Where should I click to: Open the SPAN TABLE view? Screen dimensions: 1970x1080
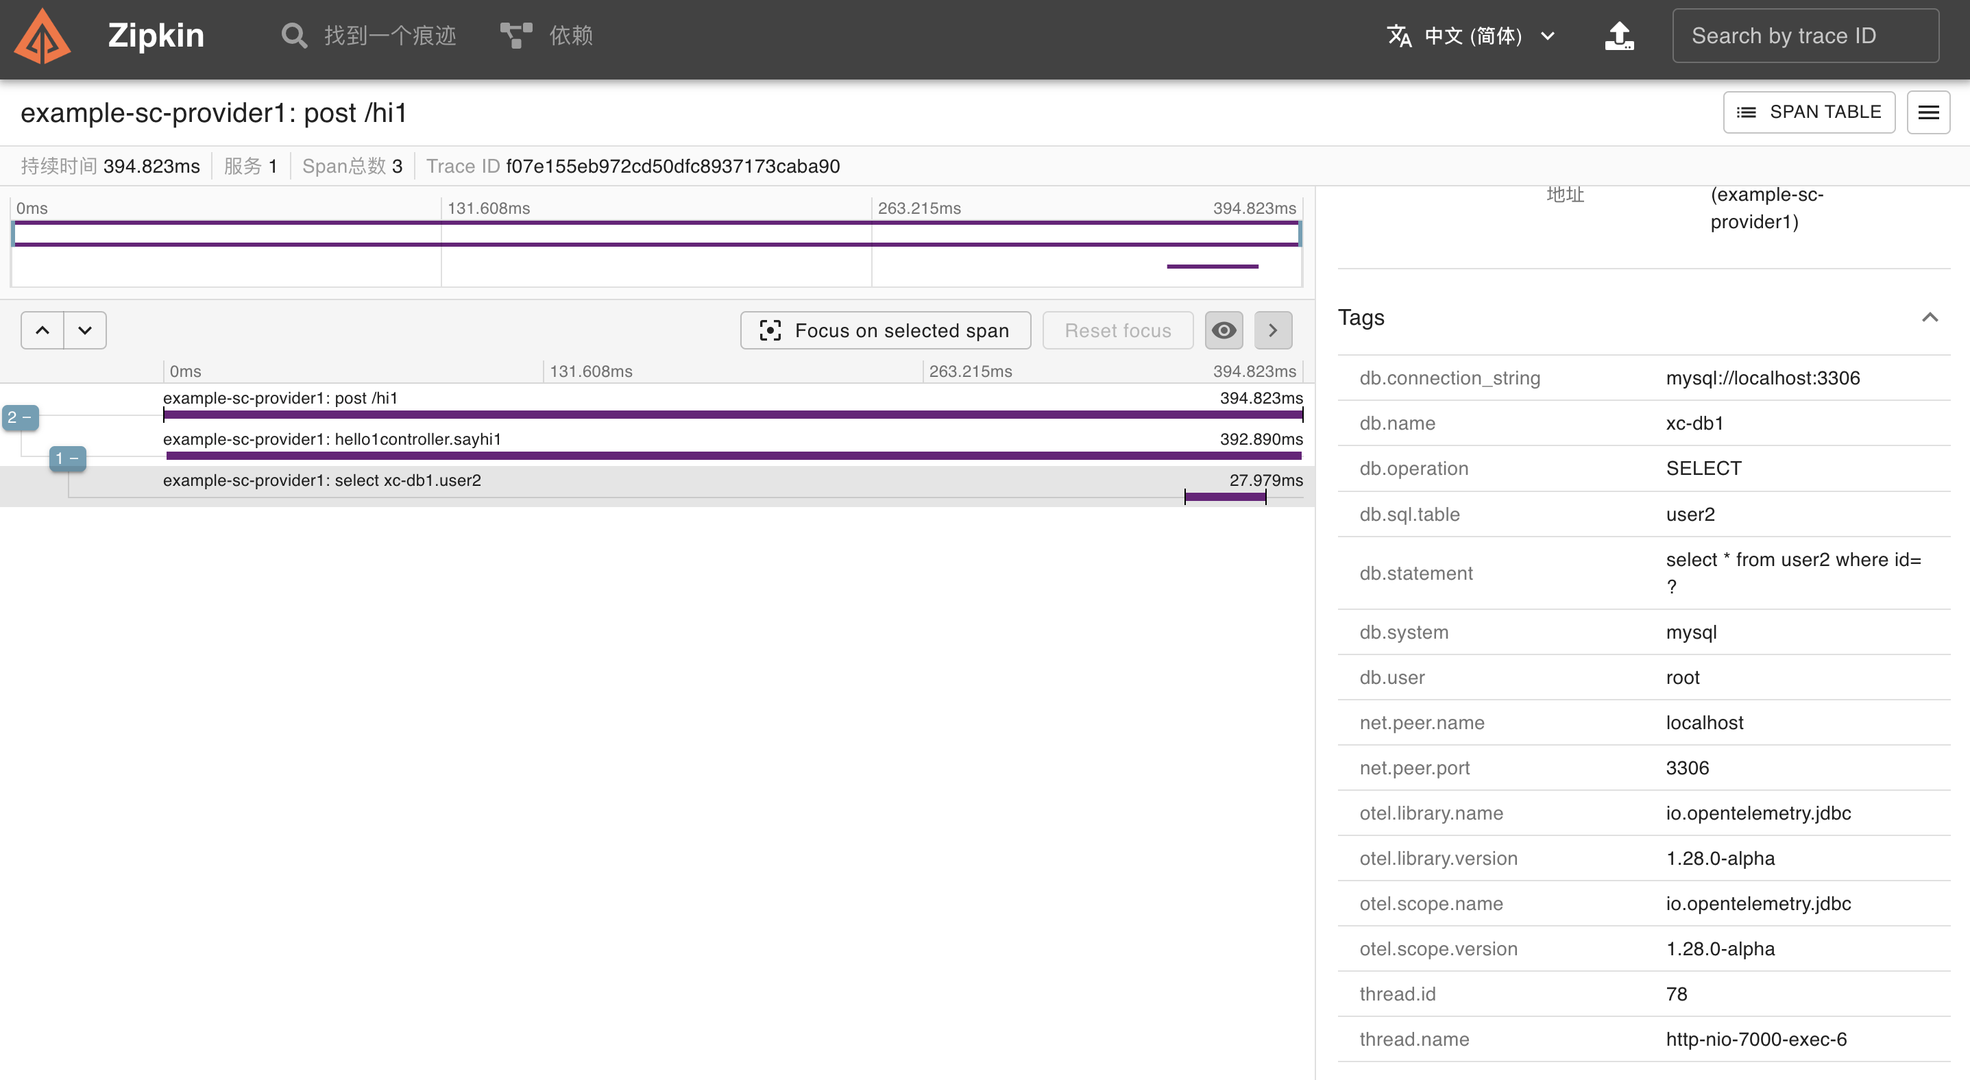pyautogui.click(x=1809, y=112)
